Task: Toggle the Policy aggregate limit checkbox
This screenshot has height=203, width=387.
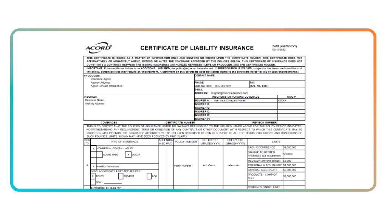Action: click(x=93, y=176)
